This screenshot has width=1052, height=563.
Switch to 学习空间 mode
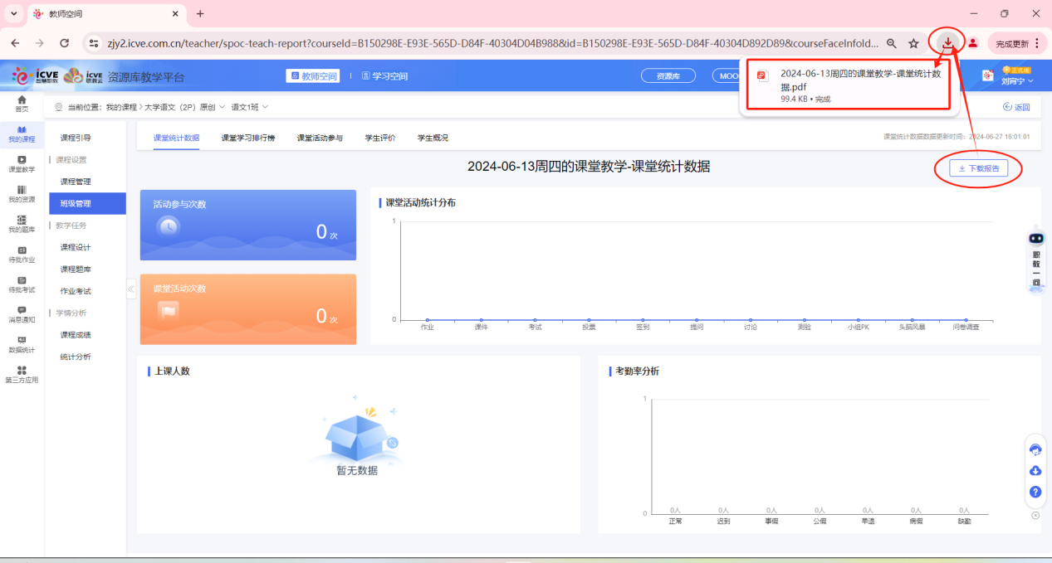387,75
